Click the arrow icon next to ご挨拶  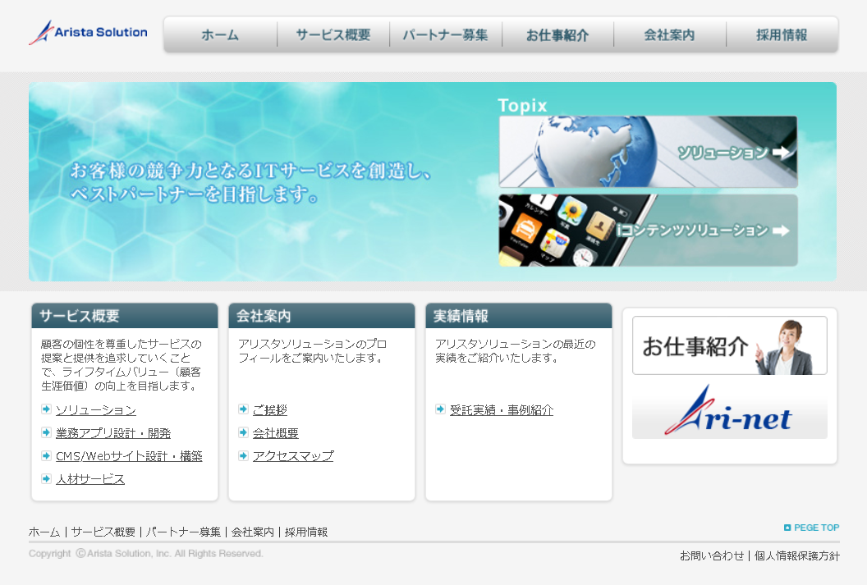point(243,409)
